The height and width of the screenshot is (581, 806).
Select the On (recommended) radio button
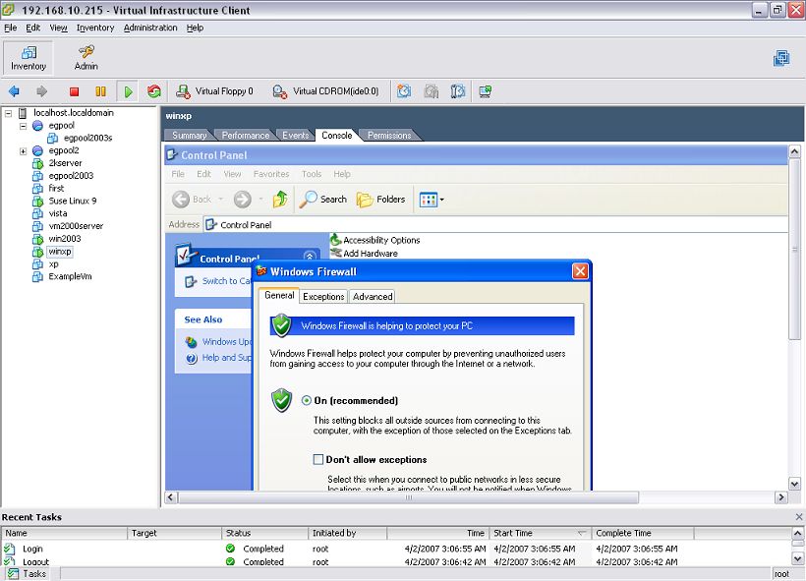307,400
